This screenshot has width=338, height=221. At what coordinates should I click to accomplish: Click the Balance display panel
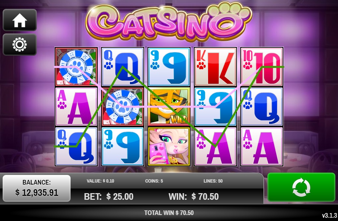37,188
